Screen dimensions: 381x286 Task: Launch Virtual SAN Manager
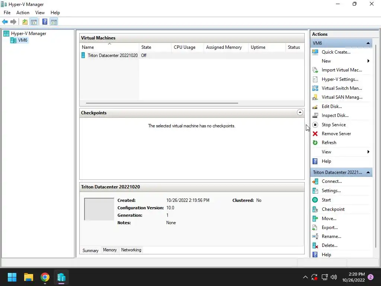click(342, 97)
